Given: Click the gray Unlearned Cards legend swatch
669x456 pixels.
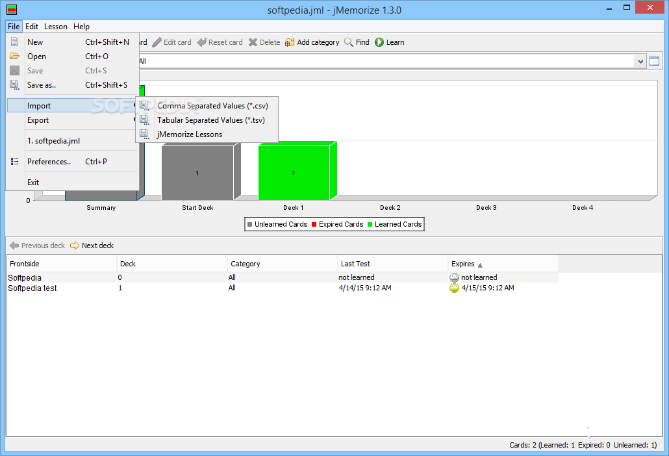Looking at the screenshot, I should pyautogui.click(x=250, y=224).
